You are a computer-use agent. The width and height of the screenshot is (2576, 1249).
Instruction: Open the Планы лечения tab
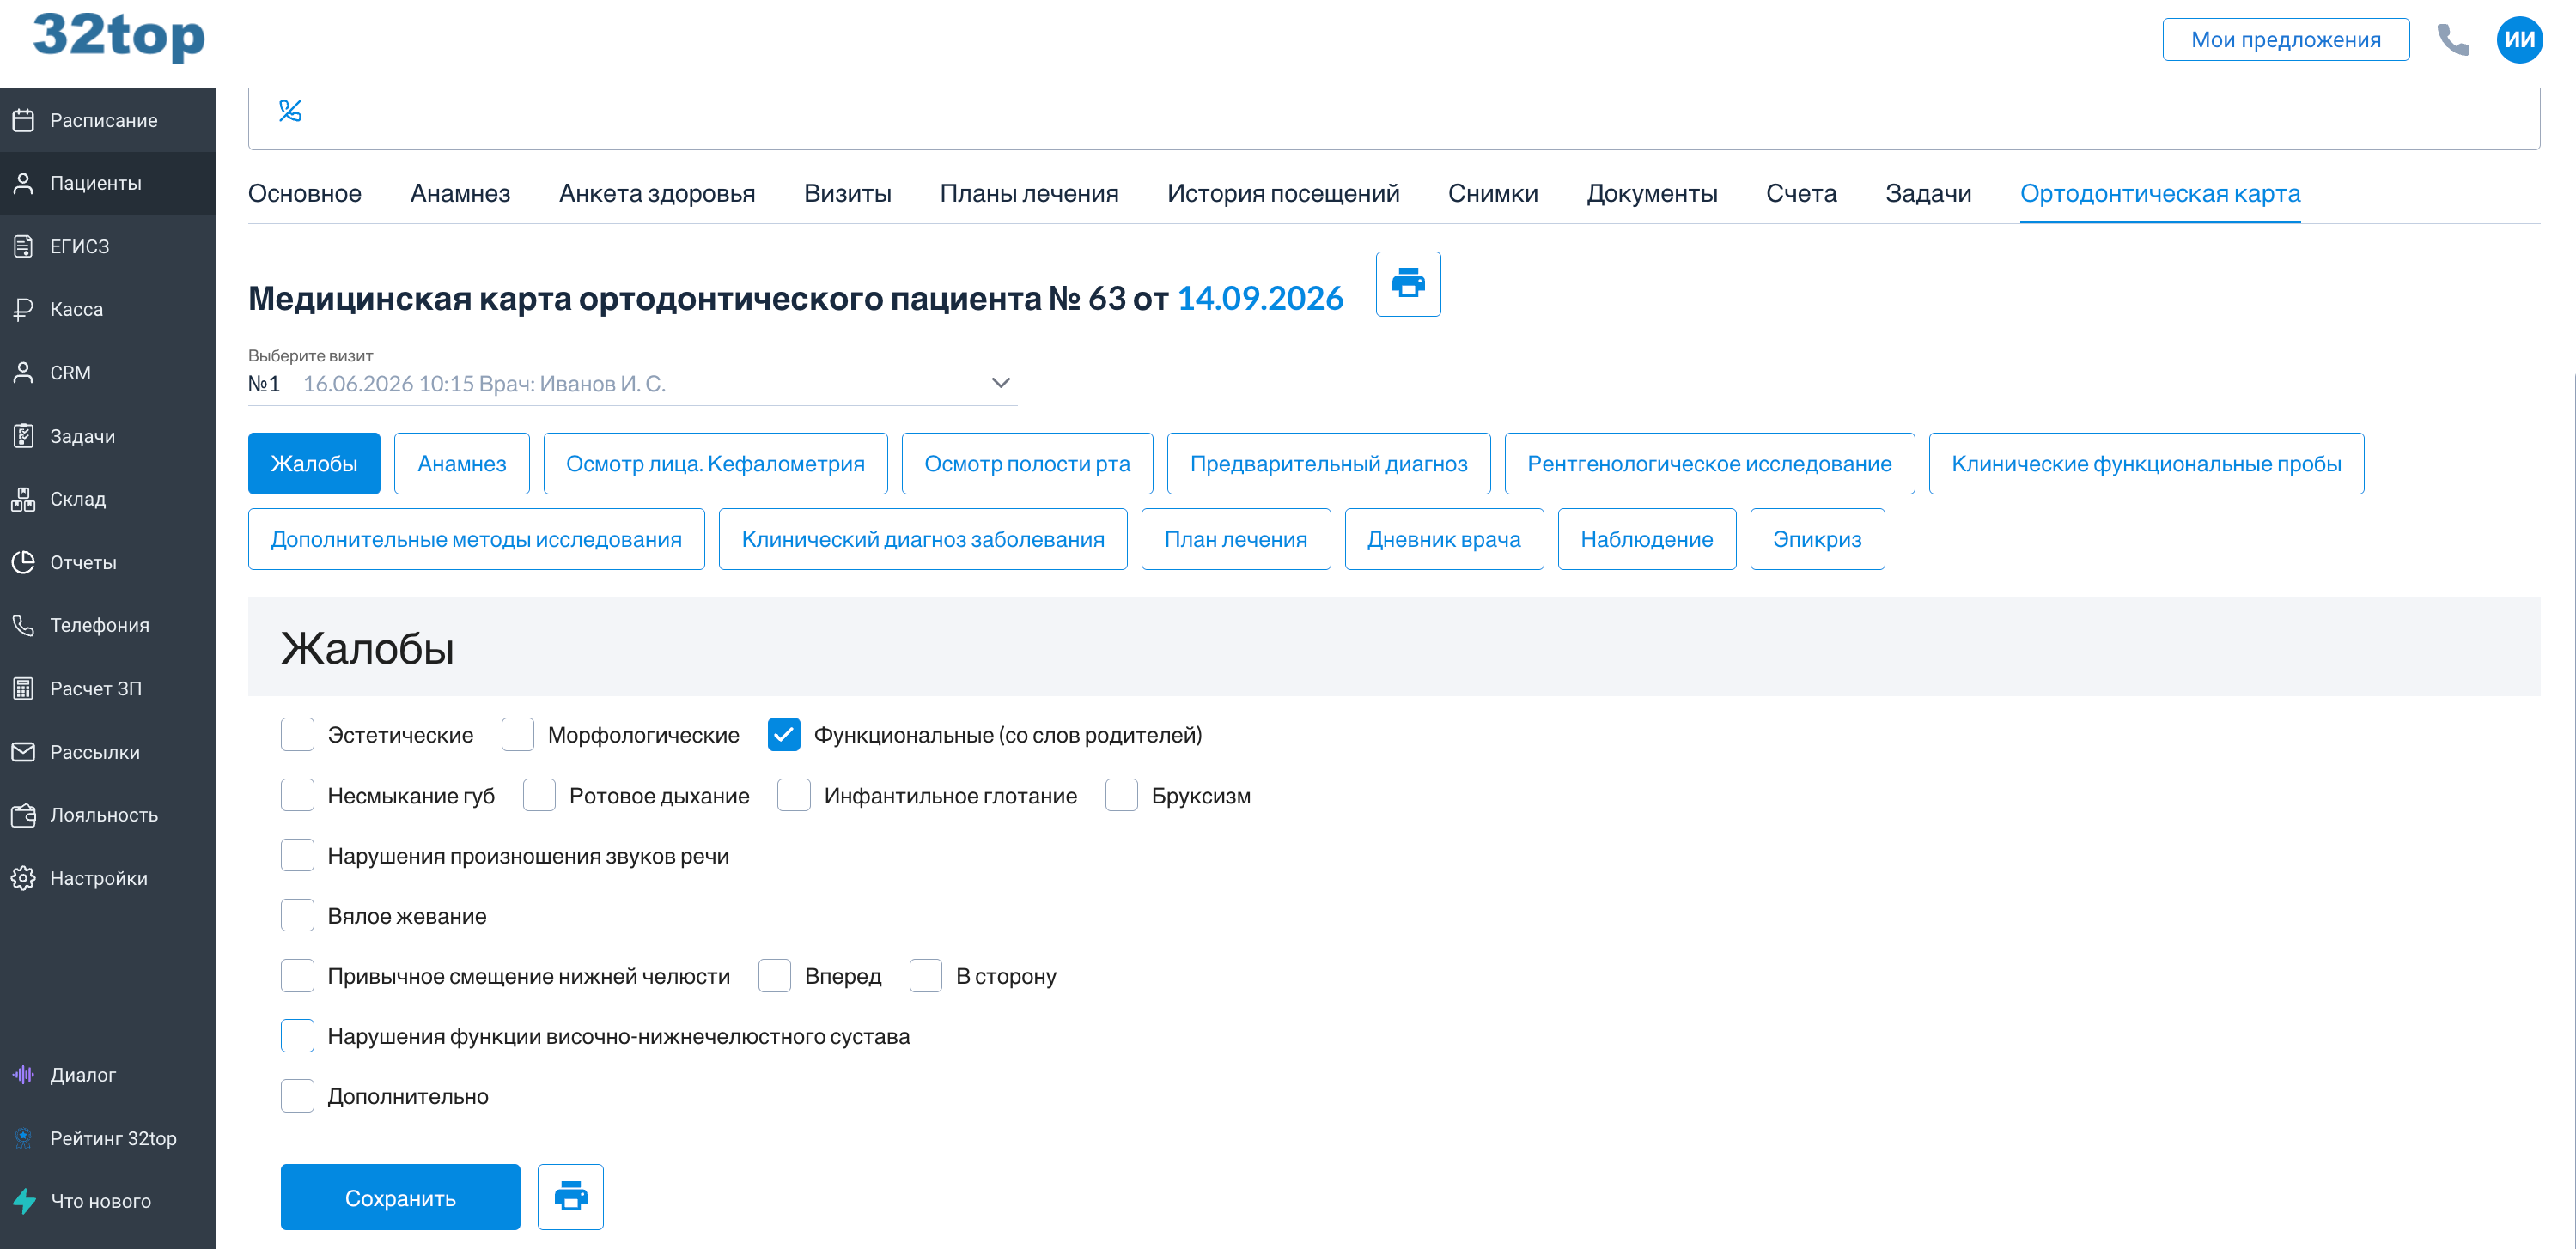coord(1028,193)
